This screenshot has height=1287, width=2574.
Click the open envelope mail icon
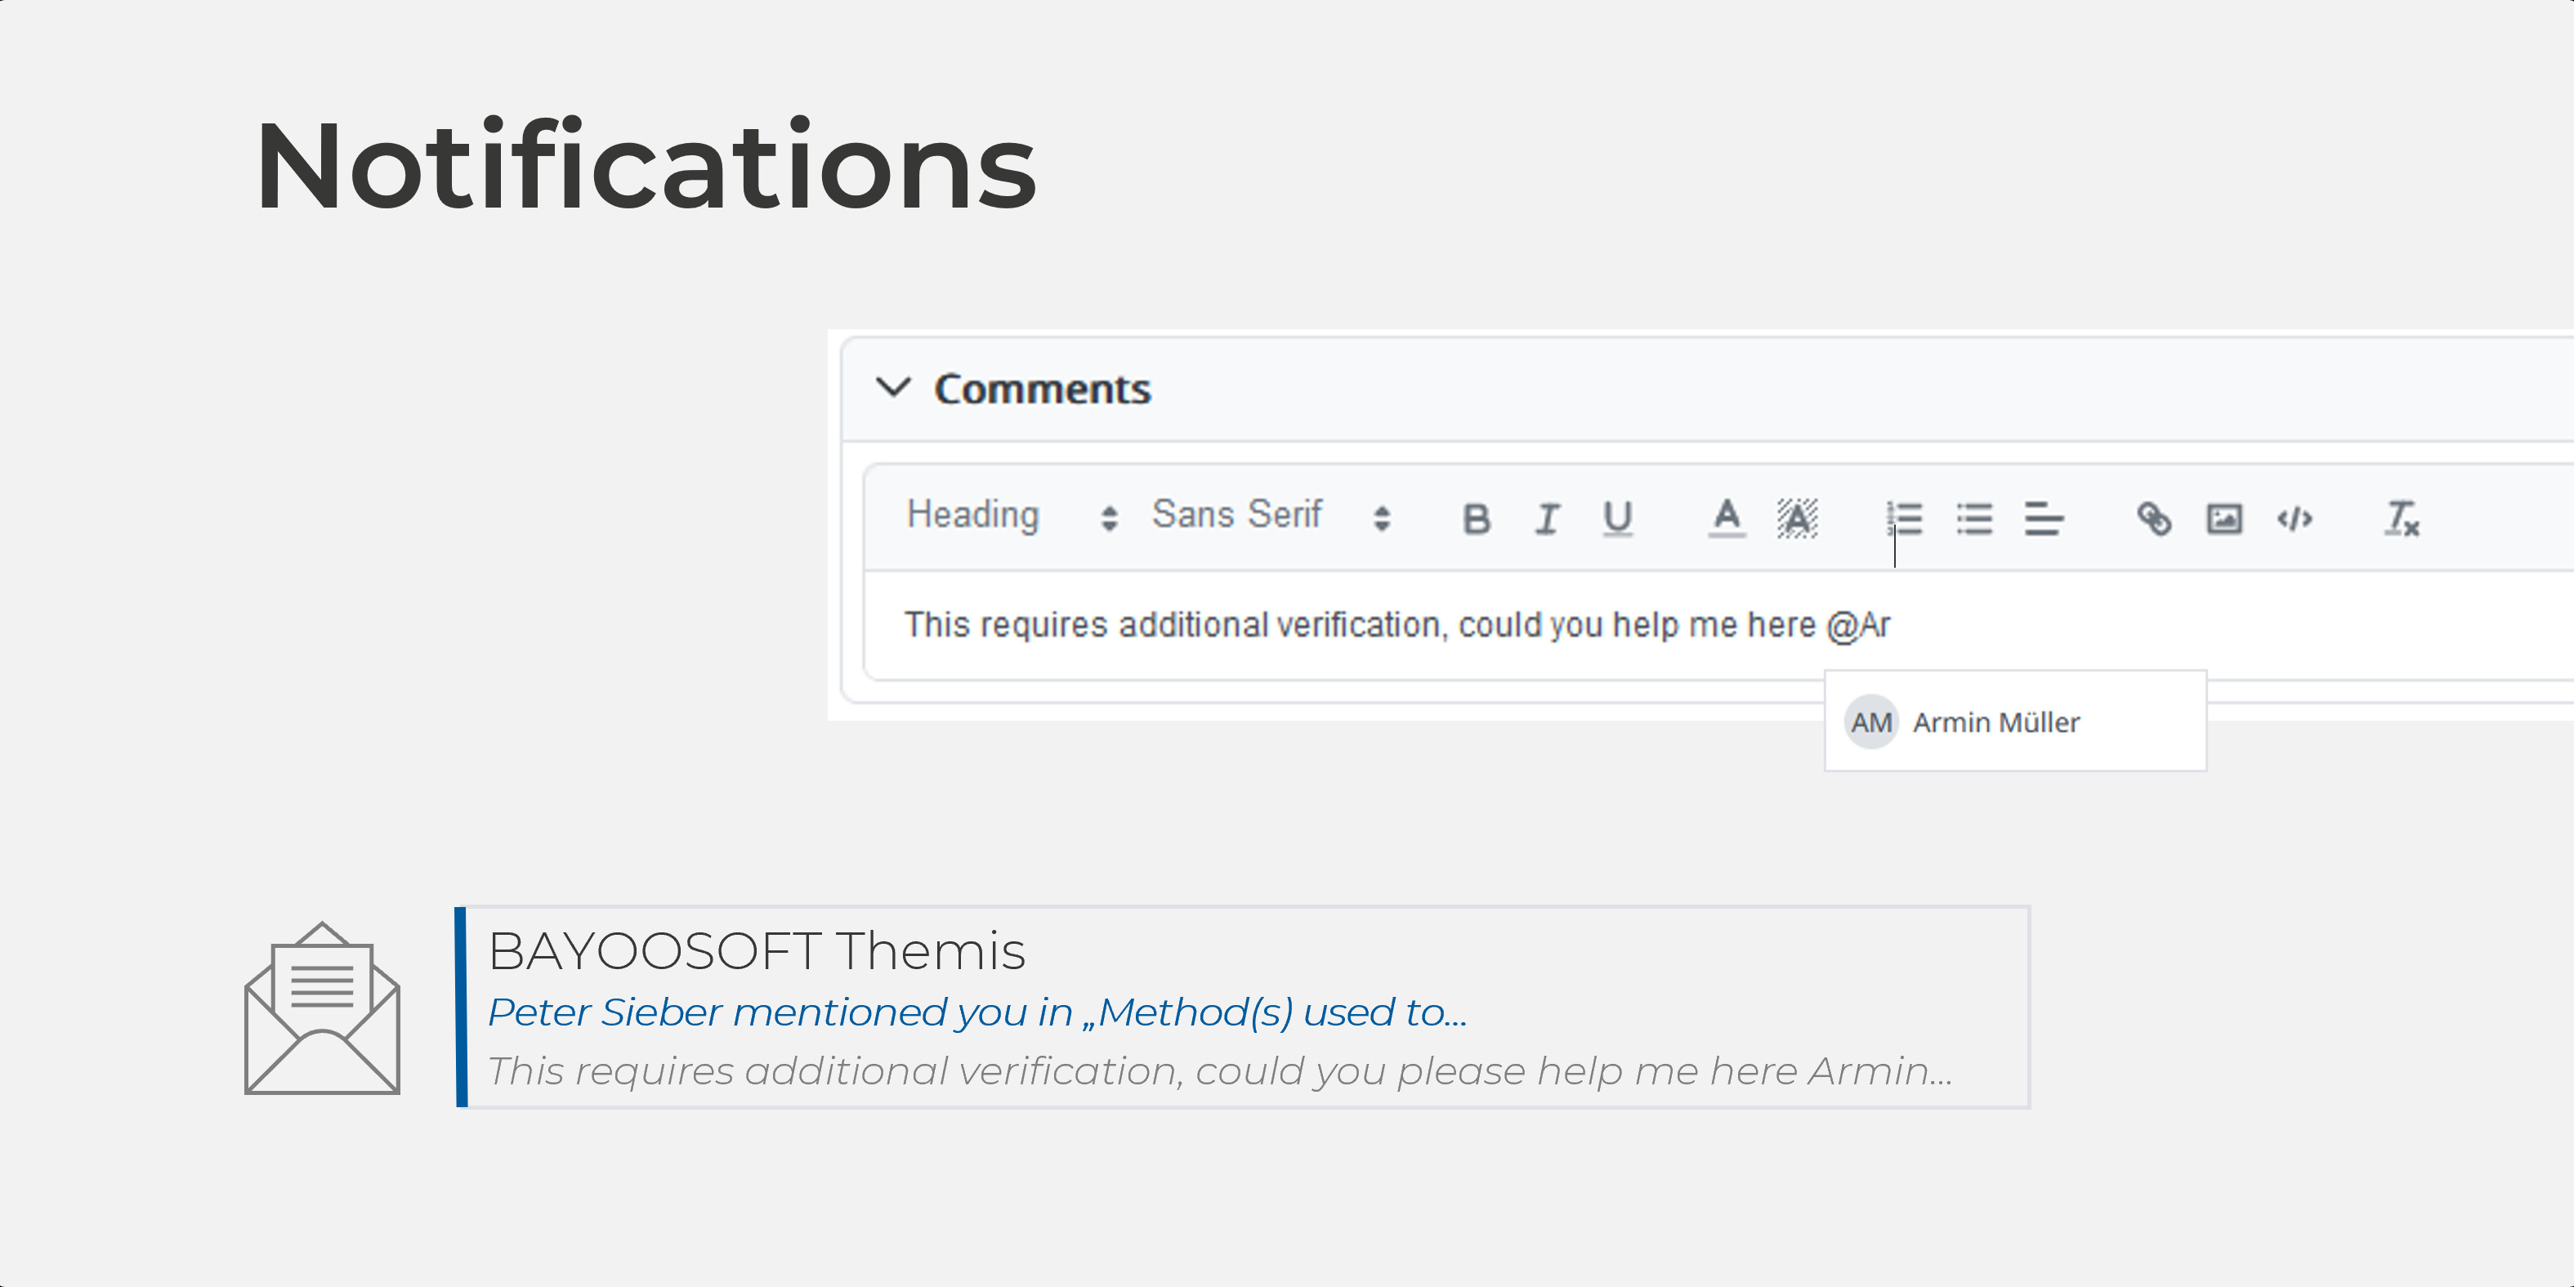pyautogui.click(x=323, y=1009)
